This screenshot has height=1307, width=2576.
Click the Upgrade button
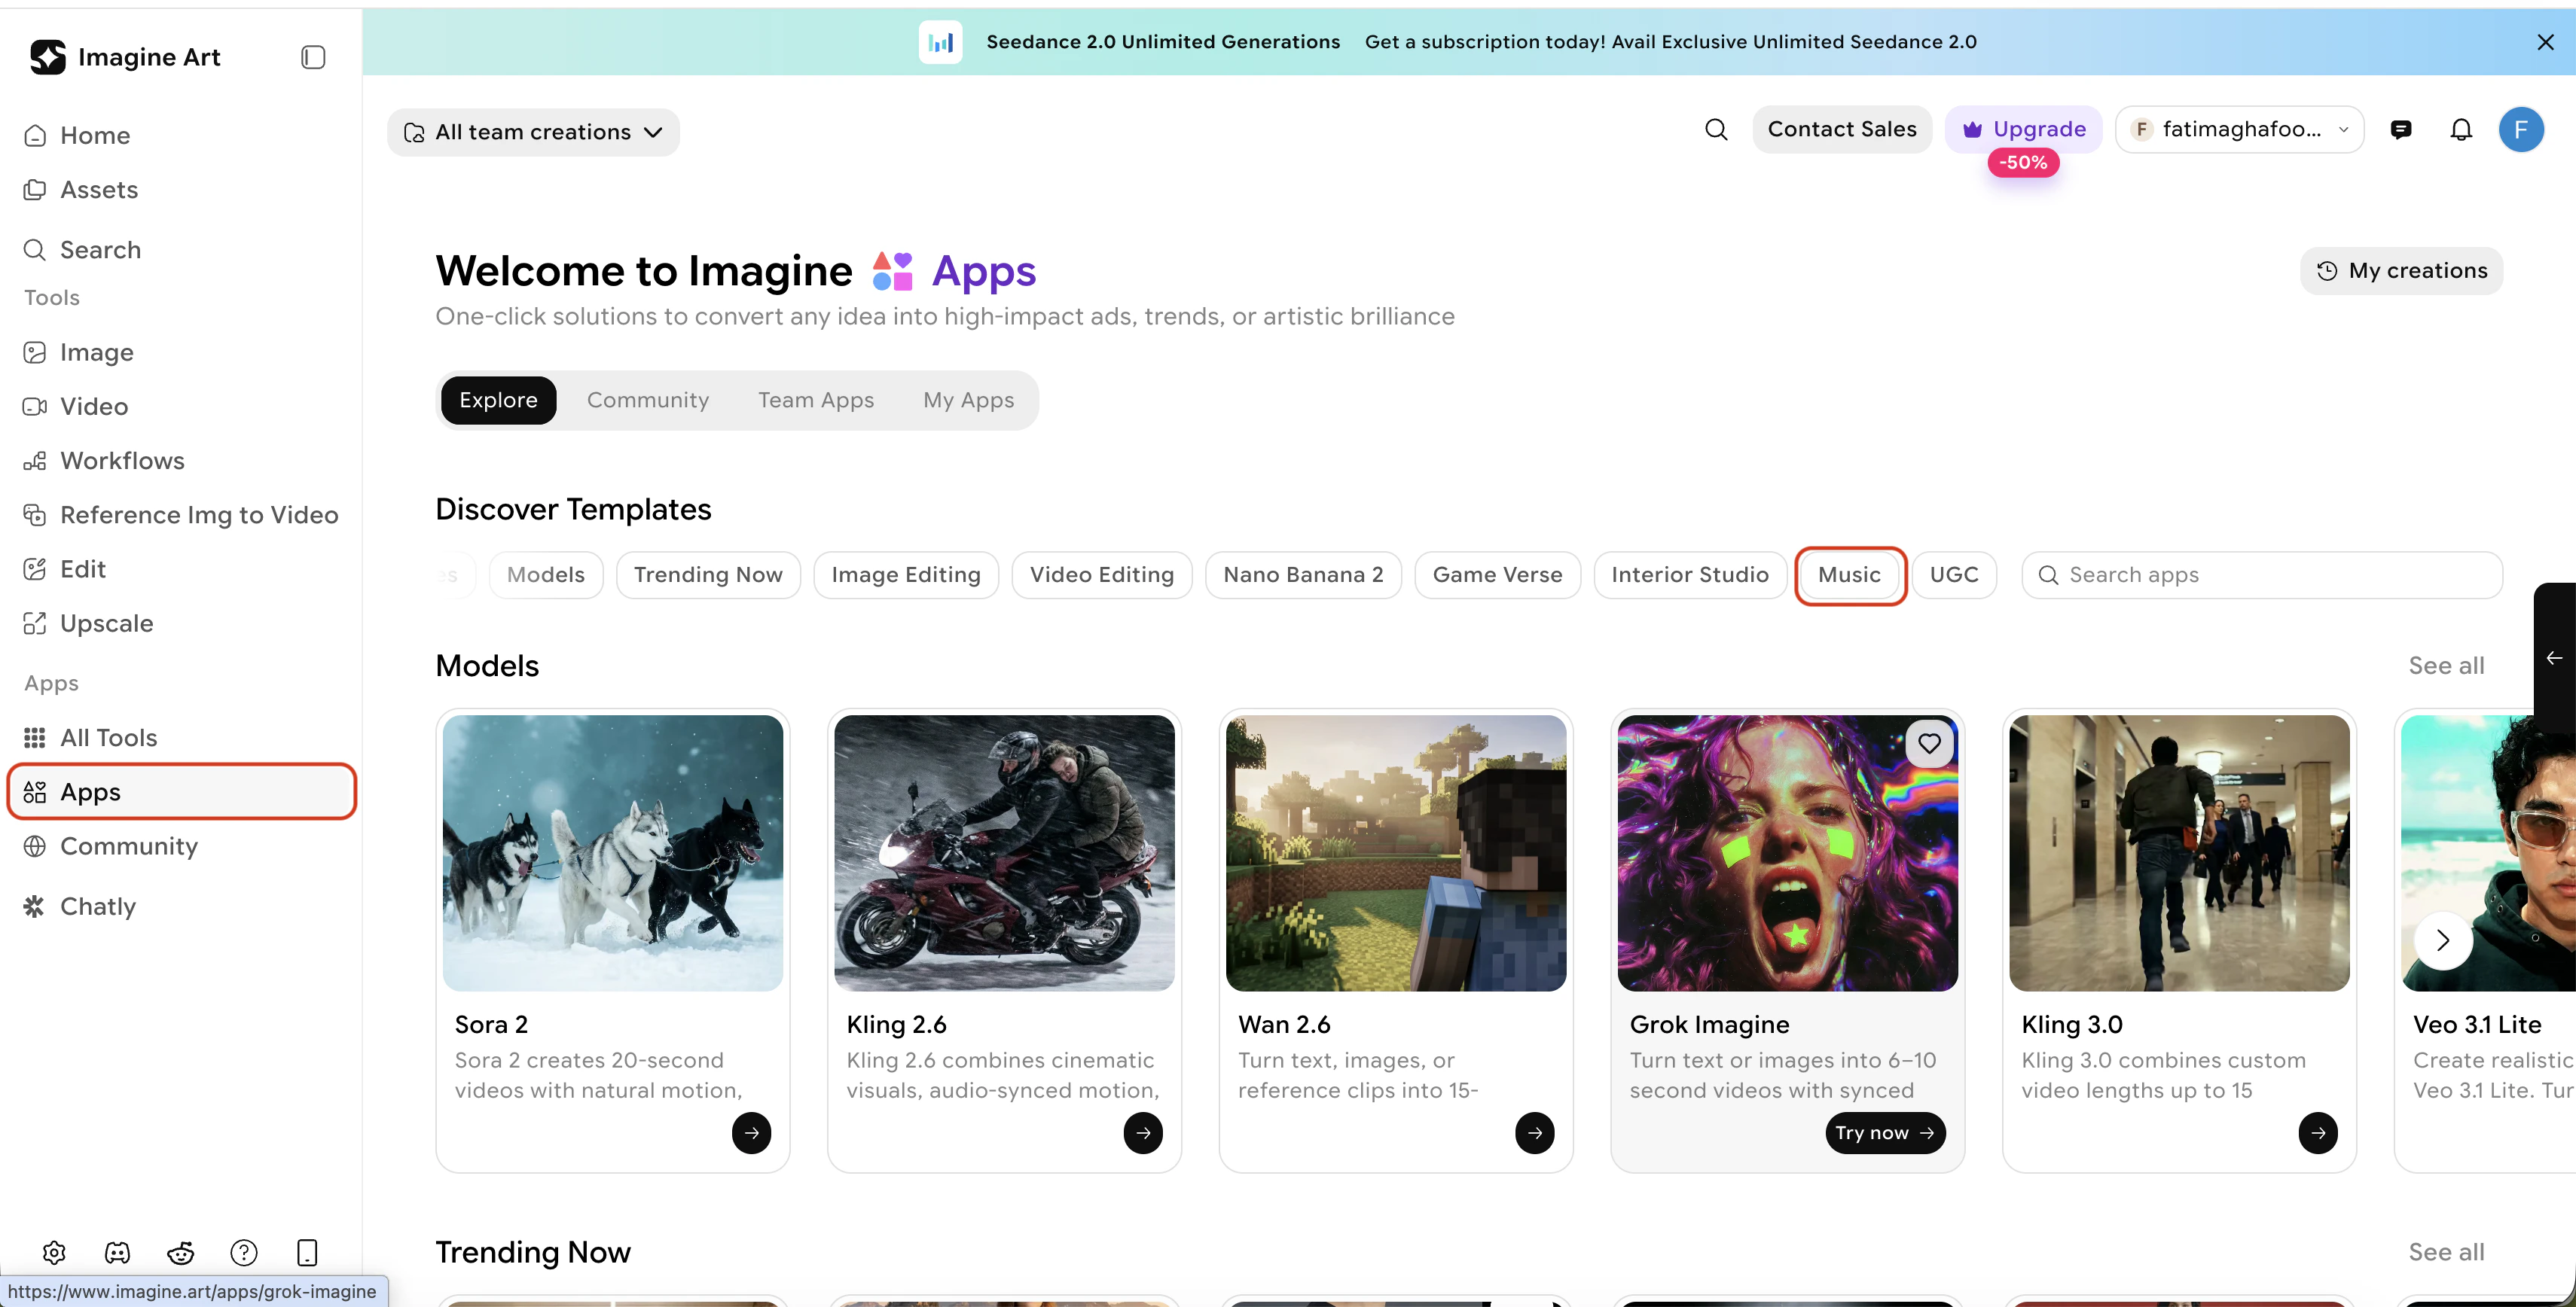pos(2024,129)
